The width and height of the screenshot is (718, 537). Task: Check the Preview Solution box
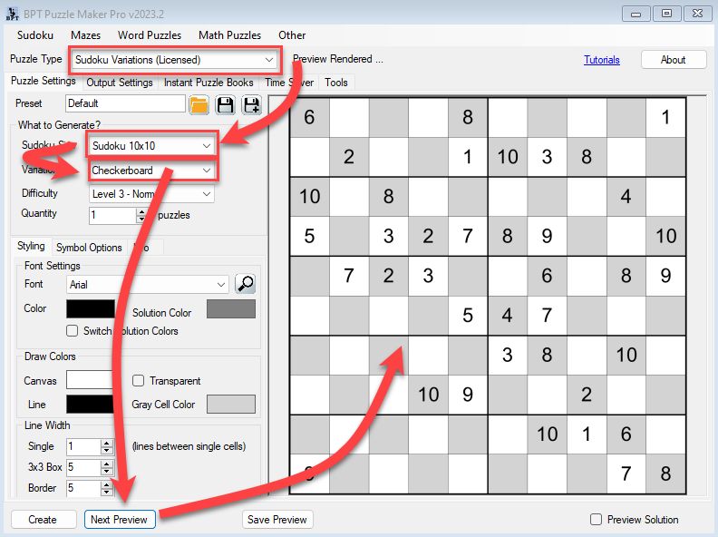596,520
